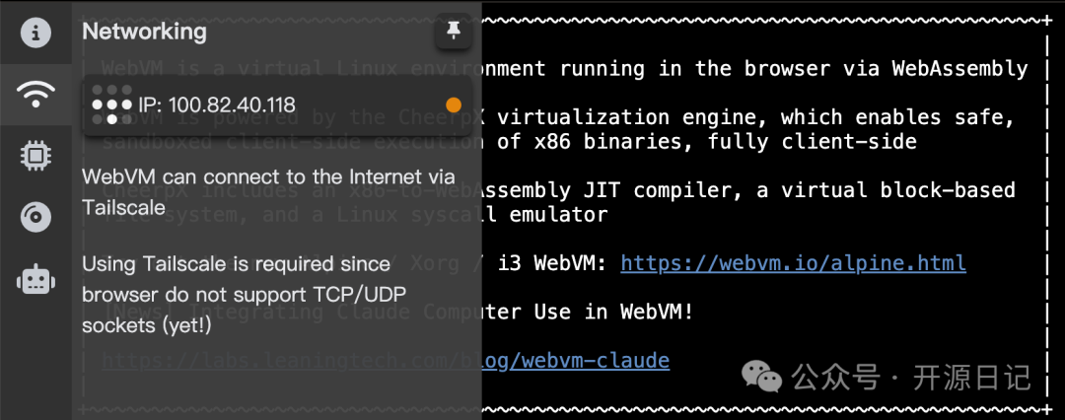This screenshot has height=420, width=1065.
Task: Click the Networking panel heading
Action: pos(144,32)
